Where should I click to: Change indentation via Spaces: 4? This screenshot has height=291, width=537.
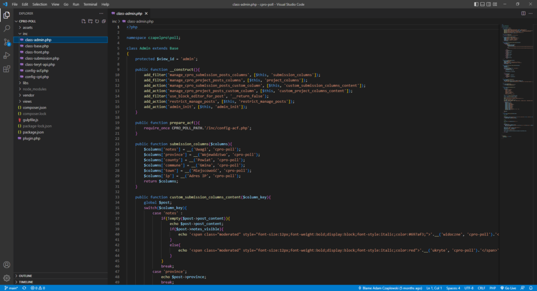coord(453,288)
